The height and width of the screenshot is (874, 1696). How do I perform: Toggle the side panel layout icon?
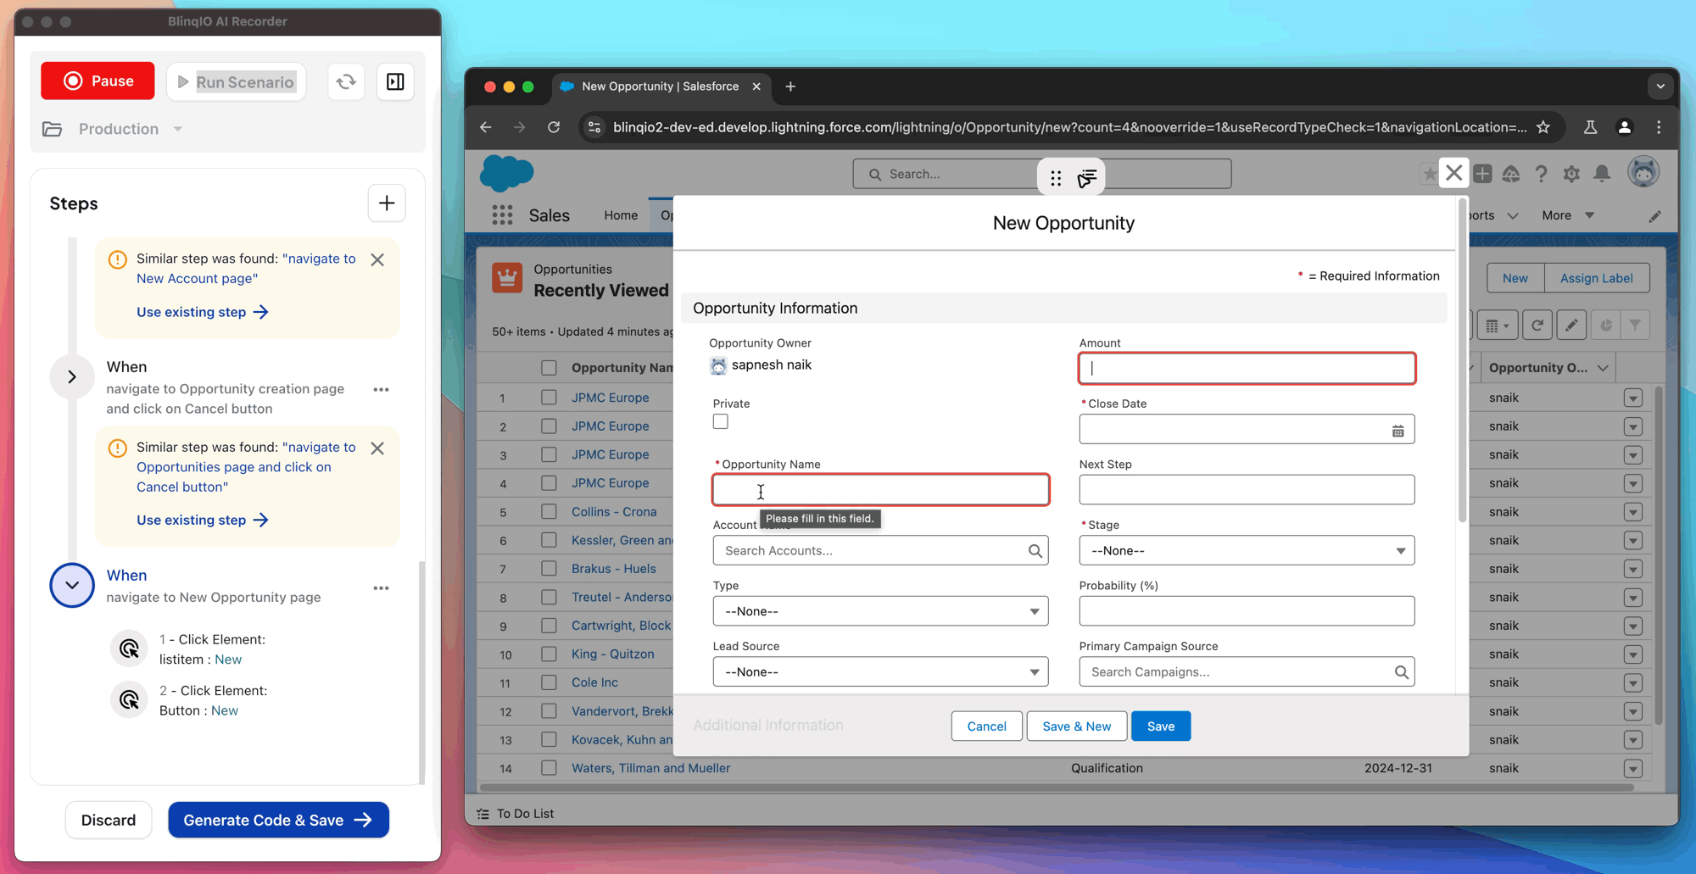coord(395,81)
